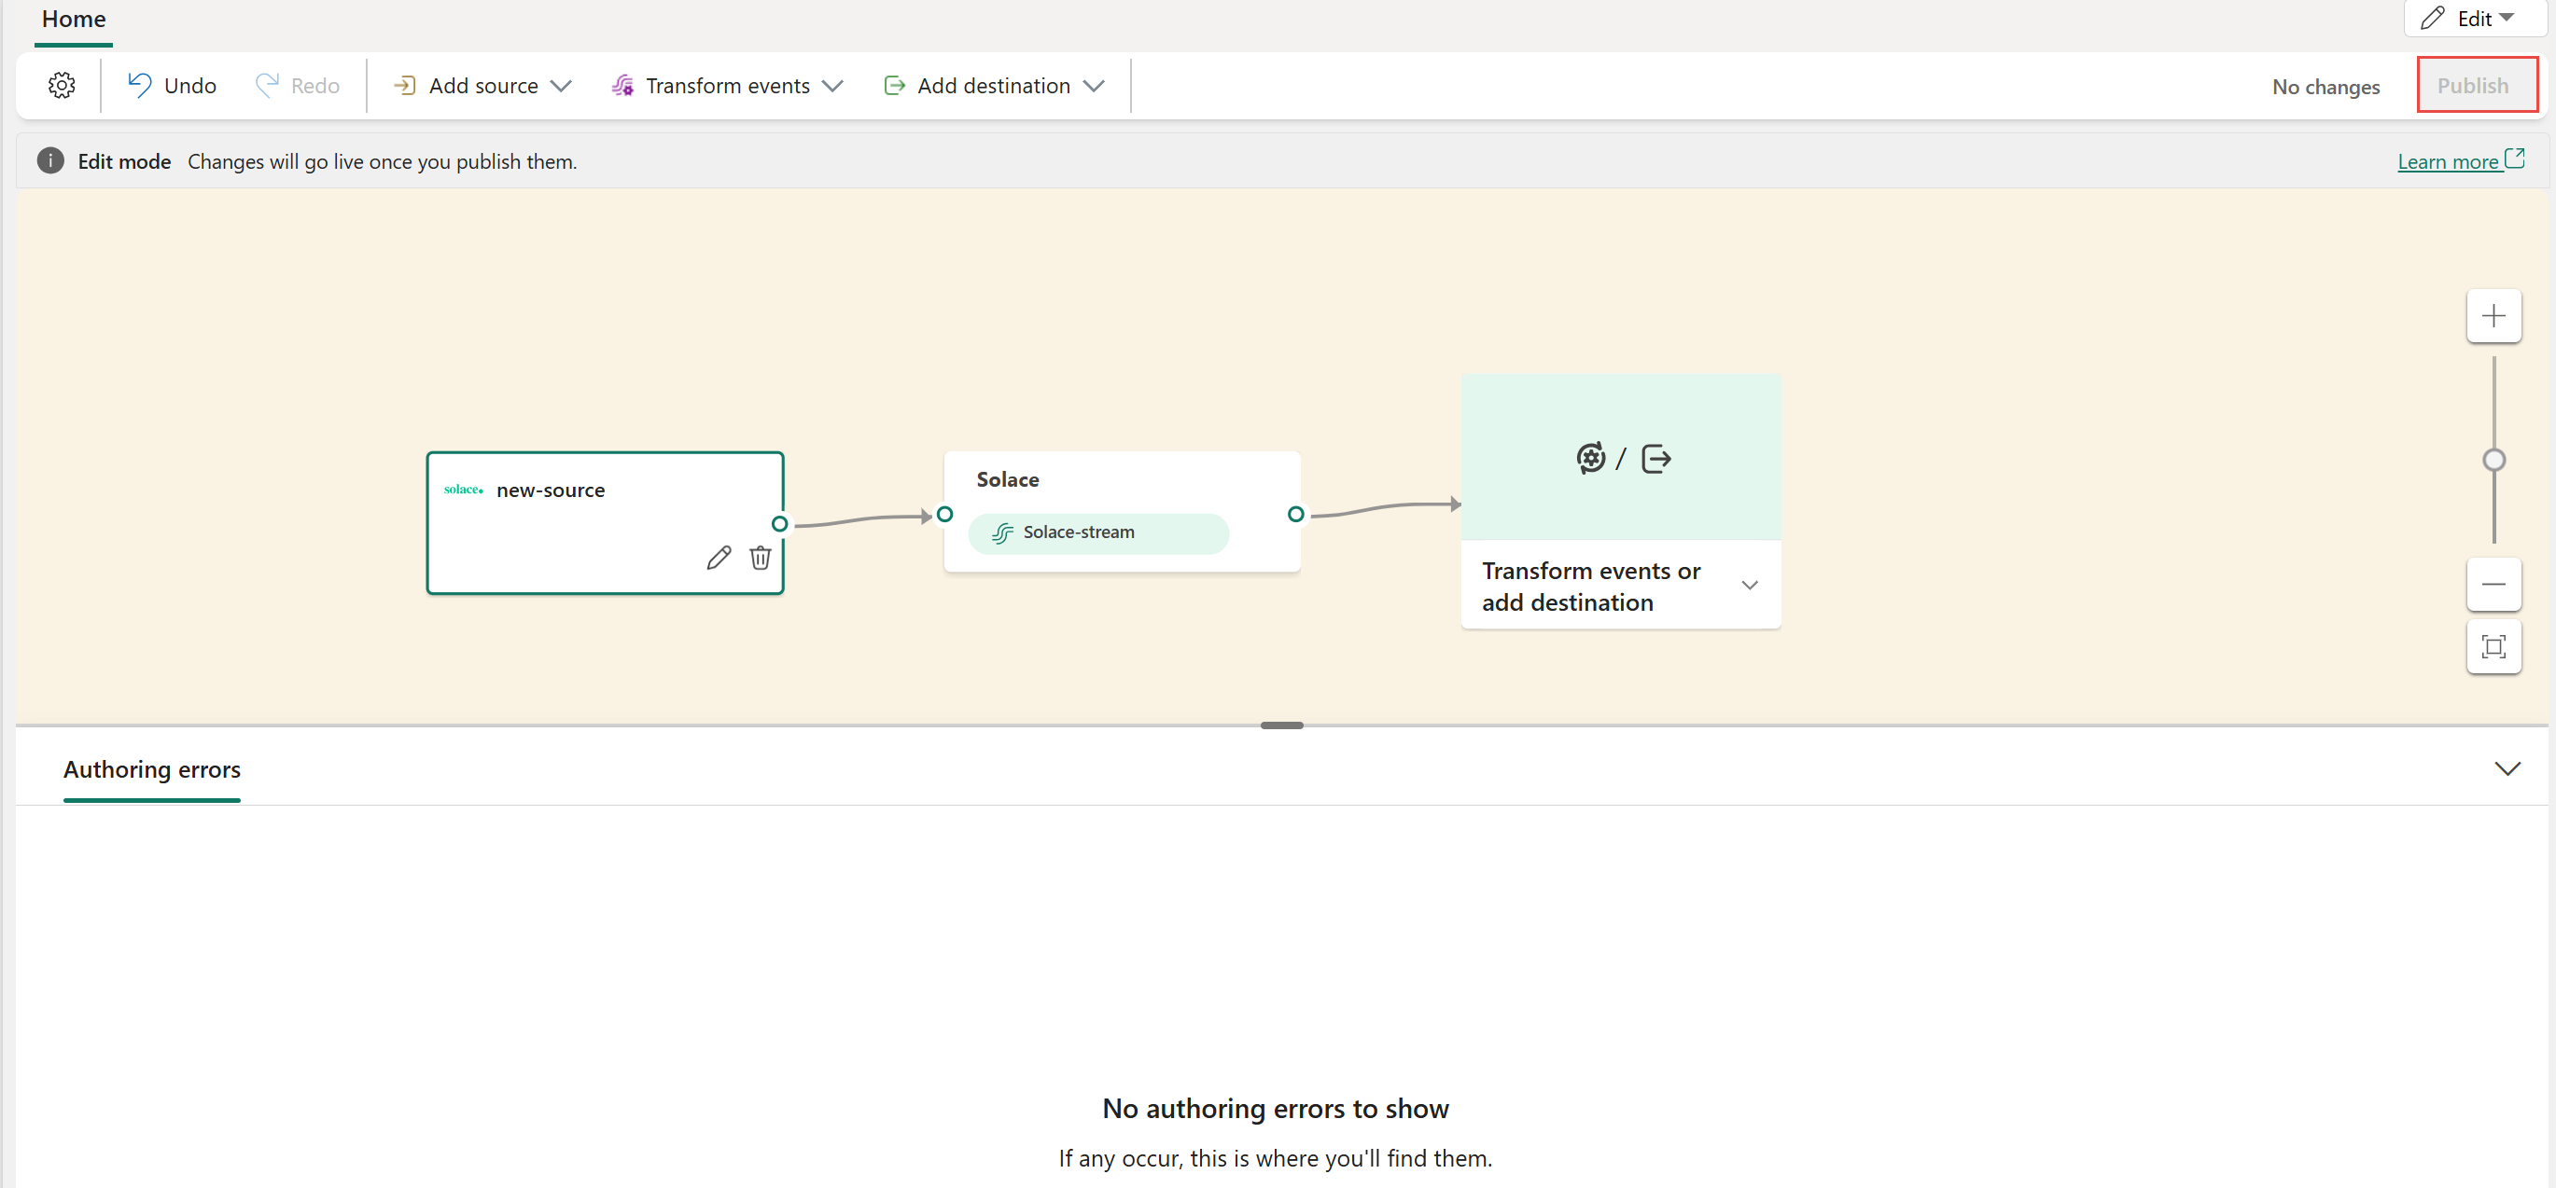
Task: Expand the Transform events dropdown
Action: [727, 87]
